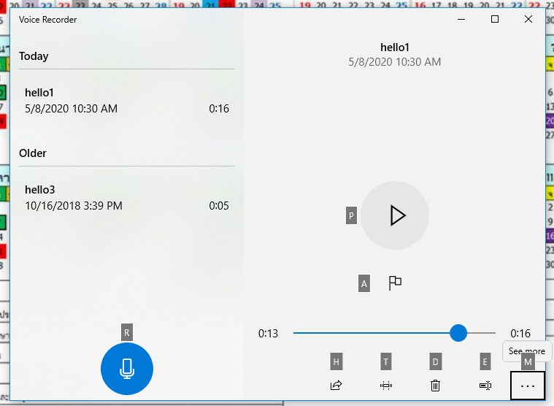This screenshot has height=406, width=554.
Task: Delete the recording with the trash icon
Action: click(435, 385)
